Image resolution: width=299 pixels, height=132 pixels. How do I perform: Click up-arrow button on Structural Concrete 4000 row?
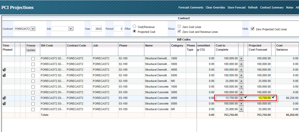click(x=241, y=98)
